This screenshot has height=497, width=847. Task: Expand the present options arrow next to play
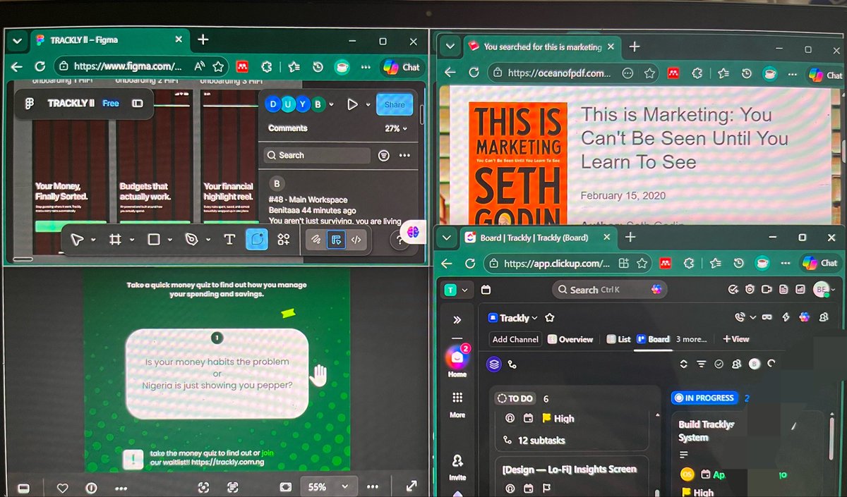pos(368,104)
